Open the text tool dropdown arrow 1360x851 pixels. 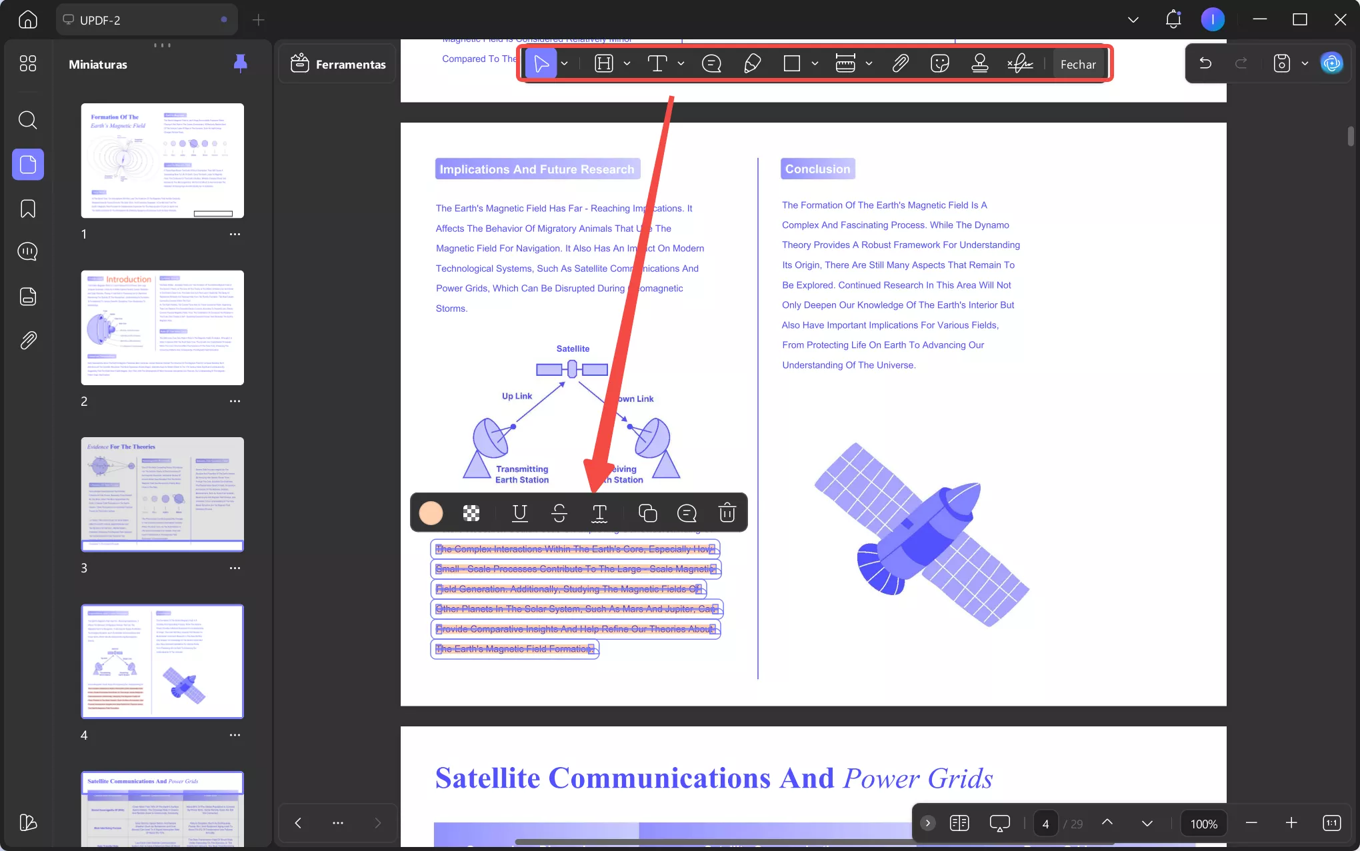pos(681,63)
